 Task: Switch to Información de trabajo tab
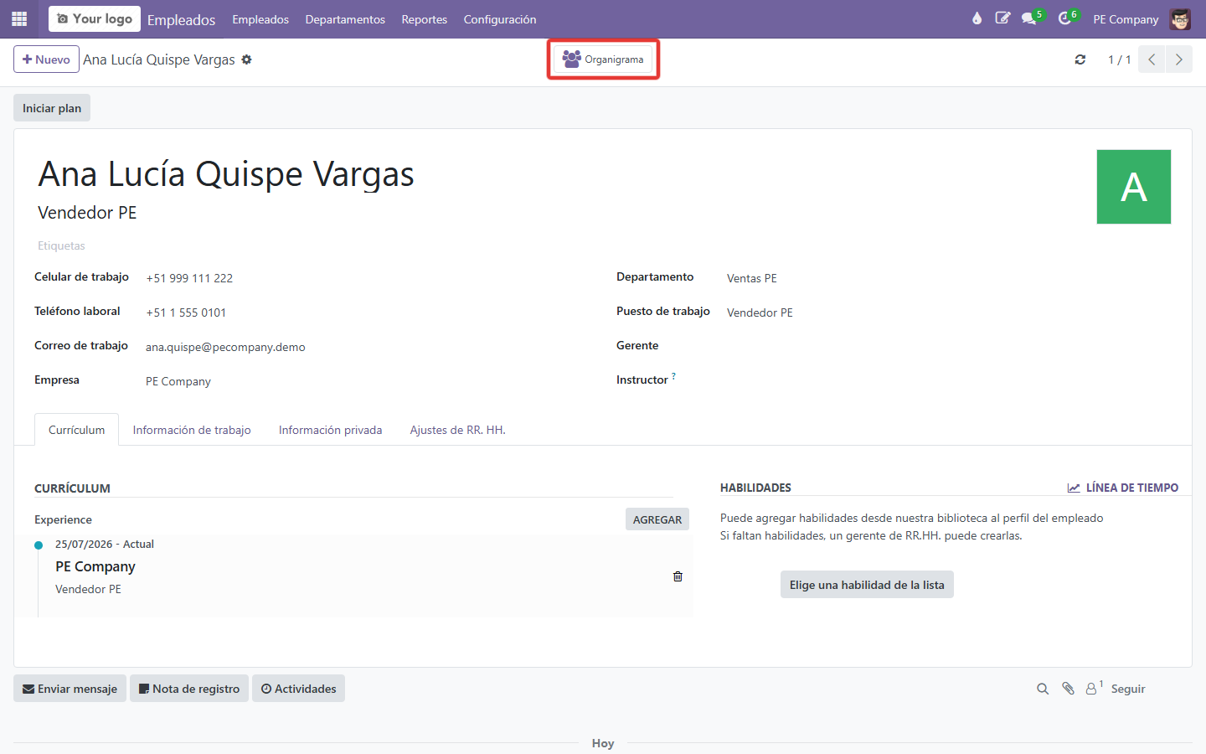(192, 430)
